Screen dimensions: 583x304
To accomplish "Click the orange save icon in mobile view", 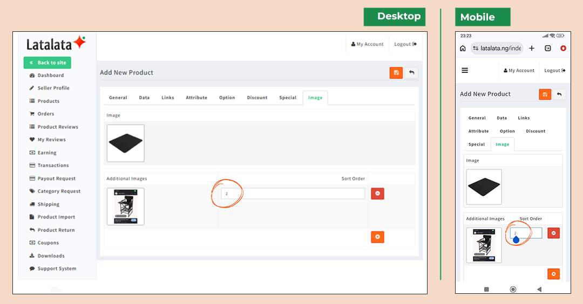I will click(x=545, y=94).
